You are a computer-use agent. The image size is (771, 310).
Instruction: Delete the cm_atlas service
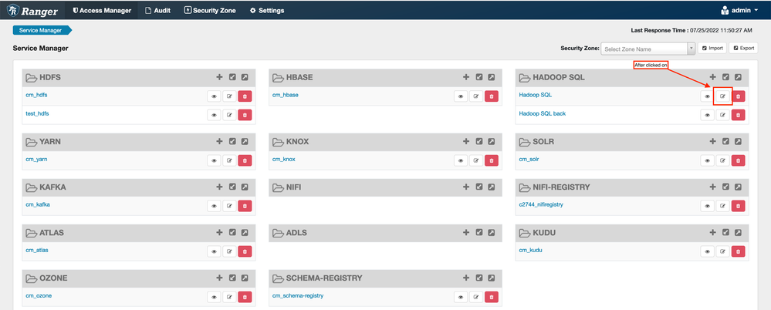[x=245, y=251]
